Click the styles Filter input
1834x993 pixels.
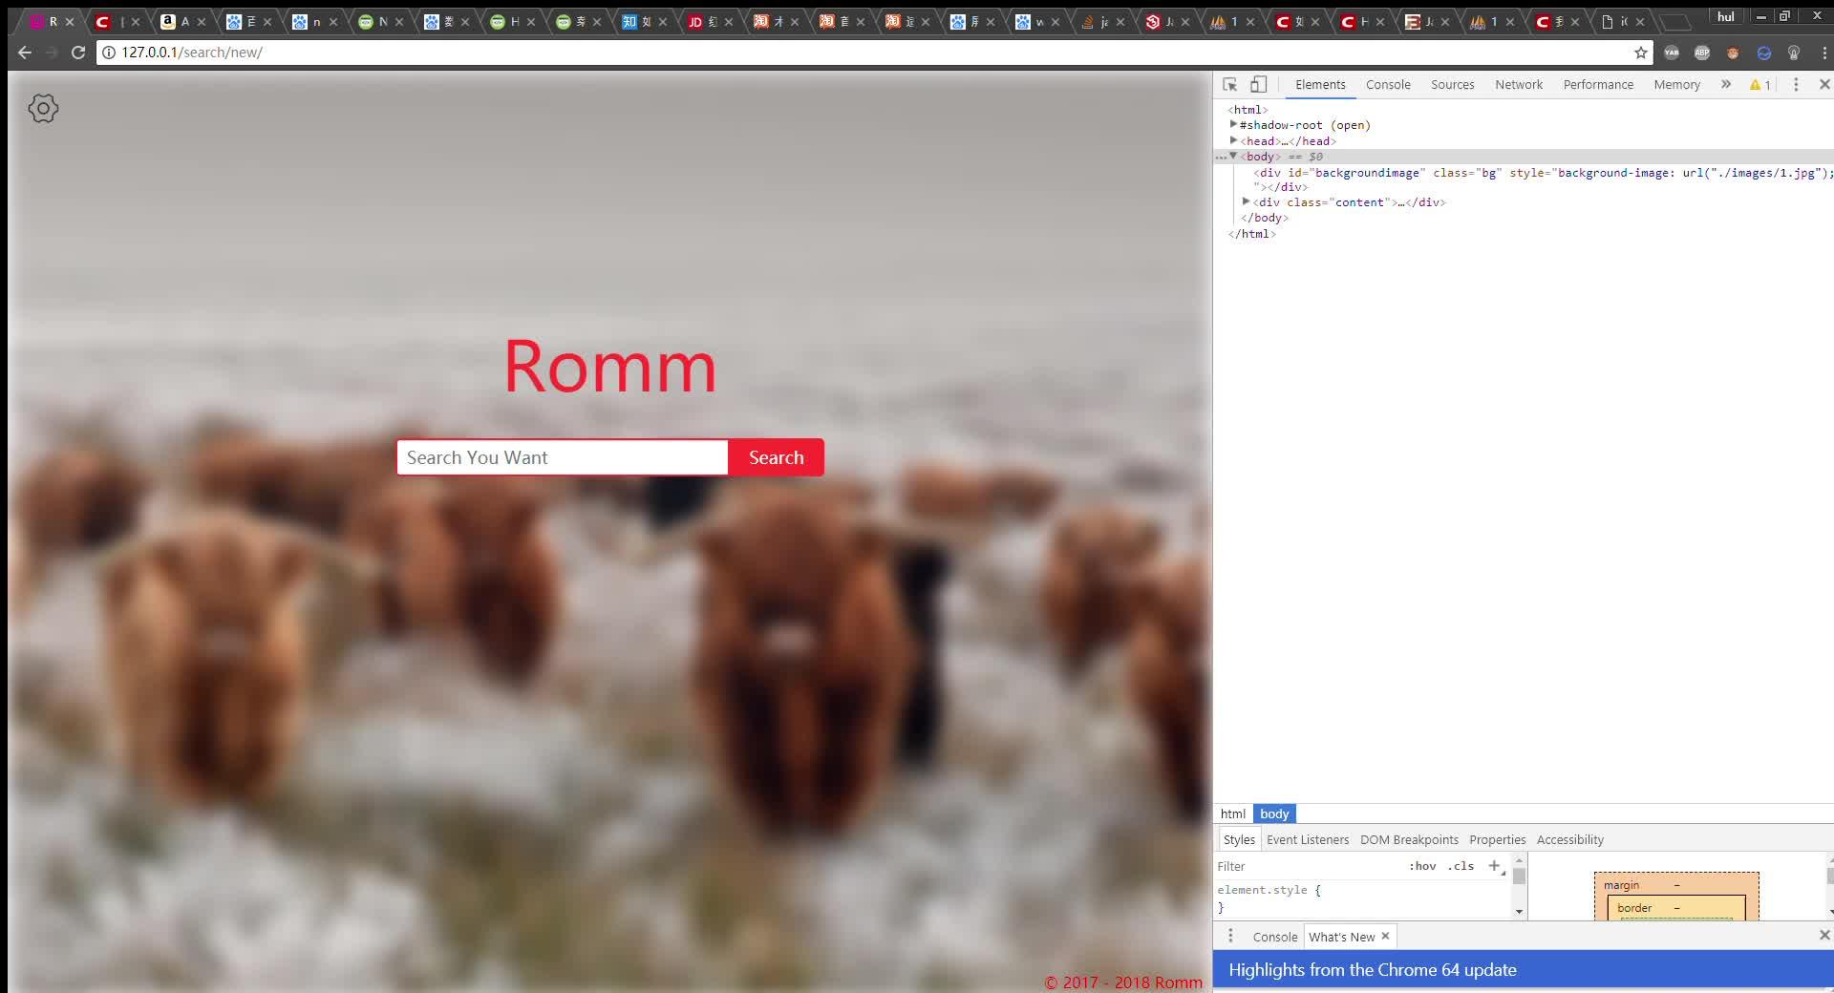click(x=1307, y=866)
